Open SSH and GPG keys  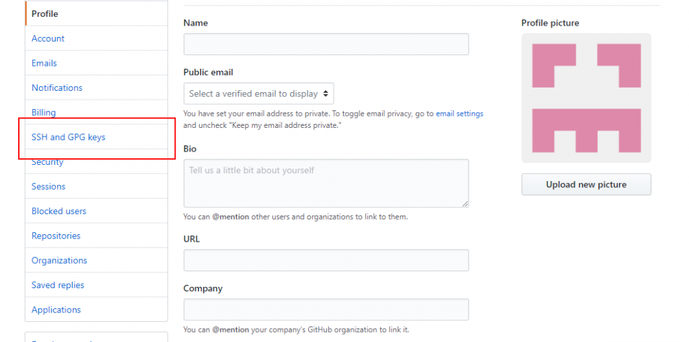click(x=69, y=137)
